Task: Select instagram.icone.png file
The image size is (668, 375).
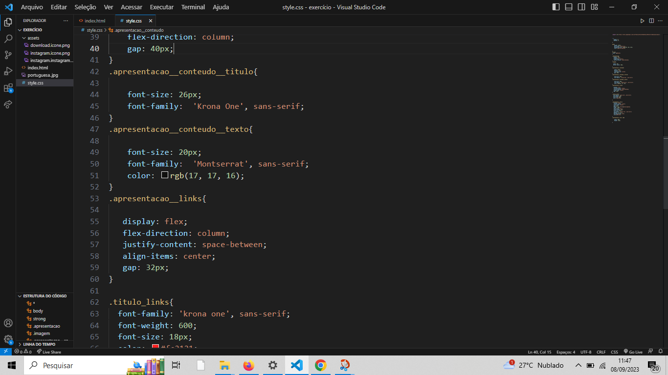Action: tap(50, 53)
